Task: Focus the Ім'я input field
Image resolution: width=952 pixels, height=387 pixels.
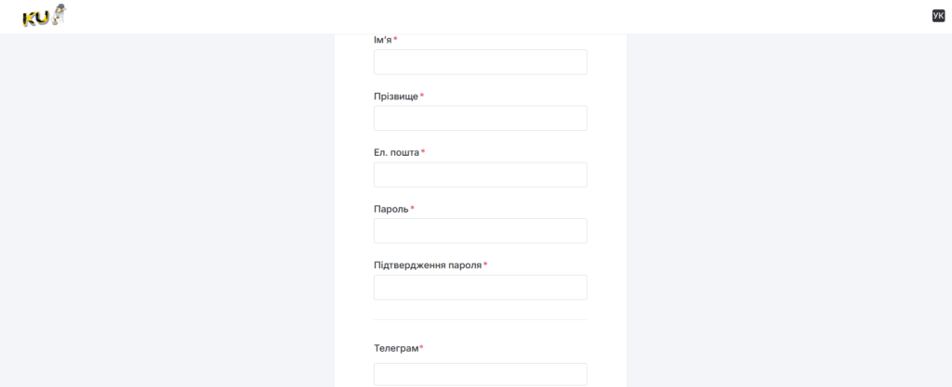Action: click(481, 62)
